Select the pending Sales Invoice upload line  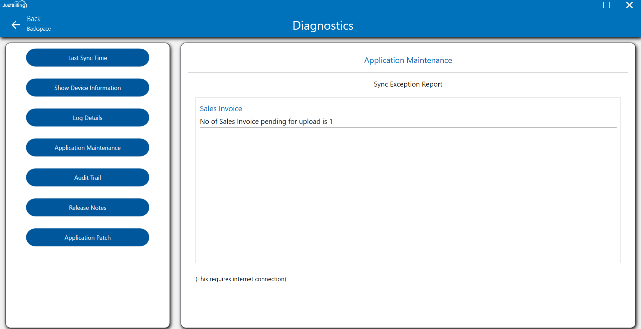coord(266,122)
